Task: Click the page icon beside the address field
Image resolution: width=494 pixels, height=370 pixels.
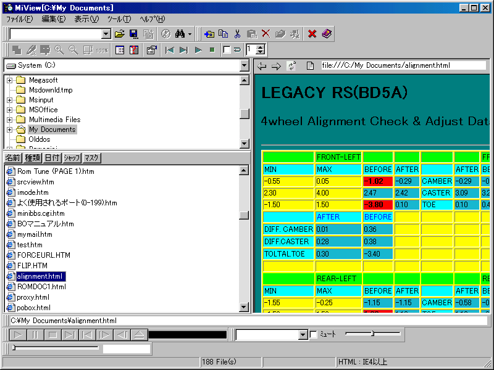Action: click(x=311, y=66)
